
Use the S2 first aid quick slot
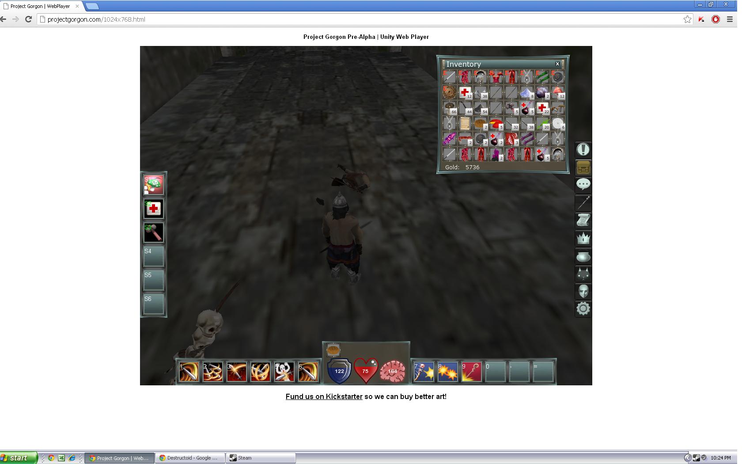pos(154,209)
